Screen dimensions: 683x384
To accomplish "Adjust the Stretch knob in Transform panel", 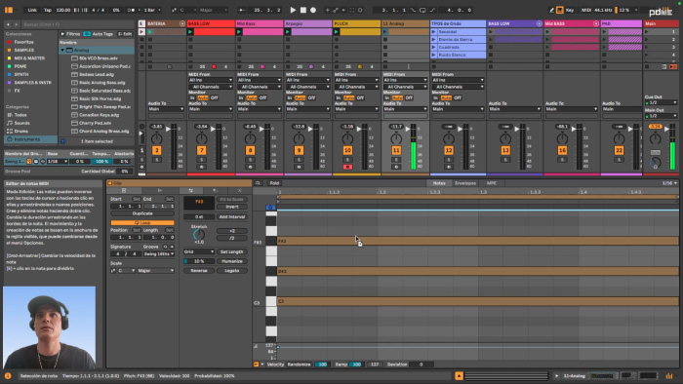I will tap(199, 235).
